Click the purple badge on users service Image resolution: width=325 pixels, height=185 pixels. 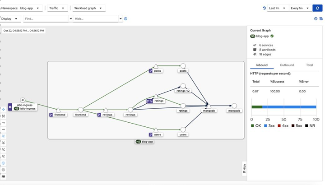coord(151,134)
